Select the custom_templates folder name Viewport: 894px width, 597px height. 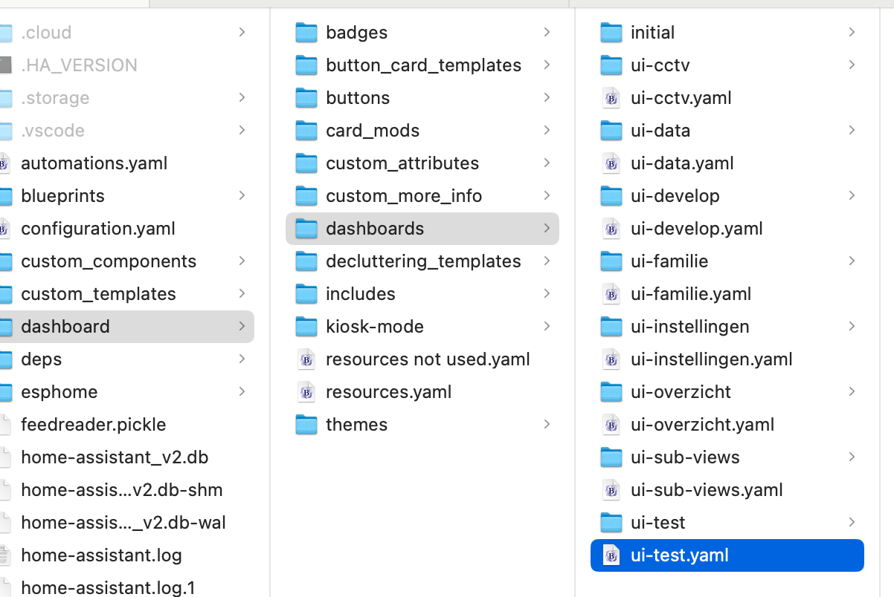pos(99,294)
